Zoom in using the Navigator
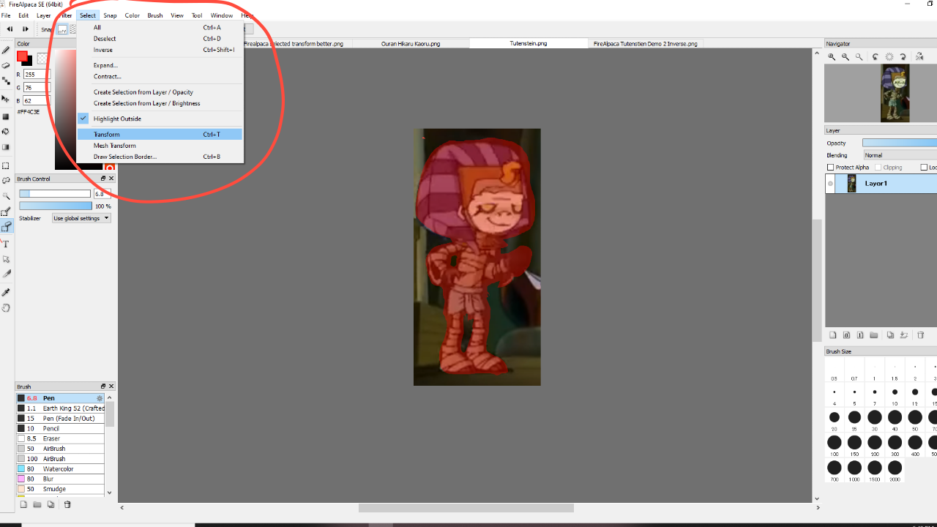The image size is (937, 527). click(832, 56)
